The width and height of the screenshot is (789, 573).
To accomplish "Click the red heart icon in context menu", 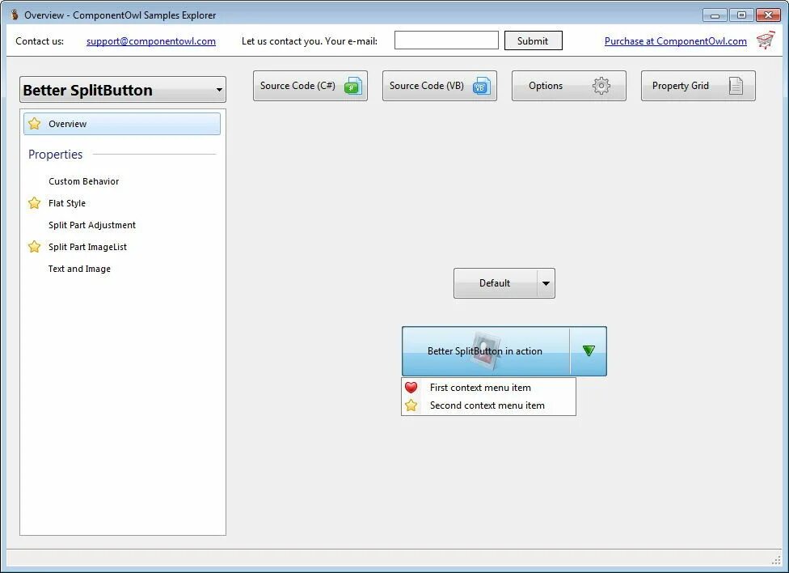I will click(x=411, y=387).
